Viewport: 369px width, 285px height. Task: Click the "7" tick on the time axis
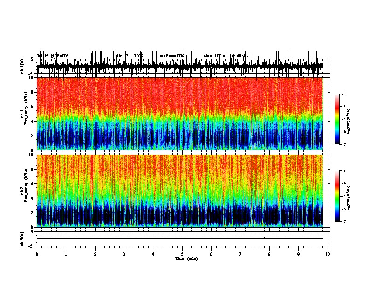pyautogui.click(x=240, y=254)
